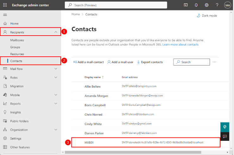Toggle Dark mode
The image size is (234, 155).
pos(206,15)
